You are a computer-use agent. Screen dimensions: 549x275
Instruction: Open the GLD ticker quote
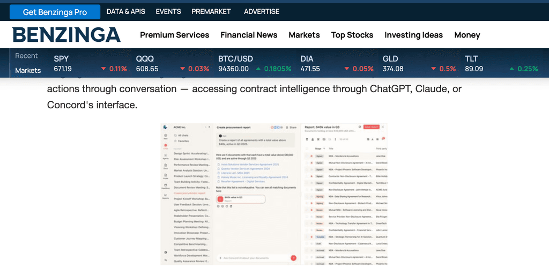tap(390, 59)
